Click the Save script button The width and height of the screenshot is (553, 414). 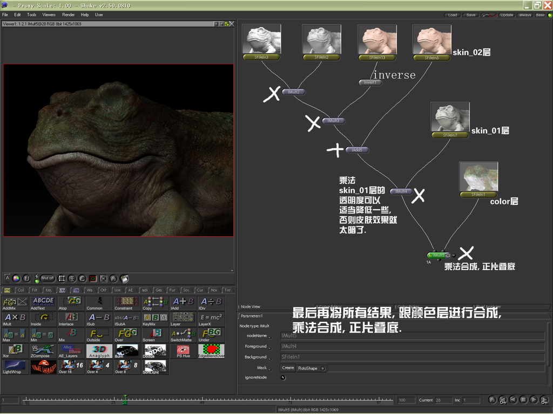471,15
